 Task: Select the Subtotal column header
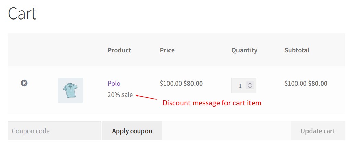tap(297, 50)
